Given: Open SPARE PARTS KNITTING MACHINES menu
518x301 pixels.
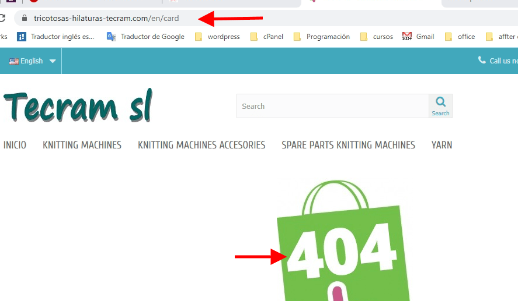Looking at the screenshot, I should [x=348, y=145].
